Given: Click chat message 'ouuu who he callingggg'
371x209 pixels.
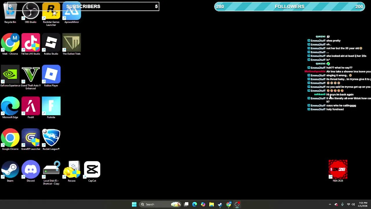Looking at the screenshot, I should [341, 106].
